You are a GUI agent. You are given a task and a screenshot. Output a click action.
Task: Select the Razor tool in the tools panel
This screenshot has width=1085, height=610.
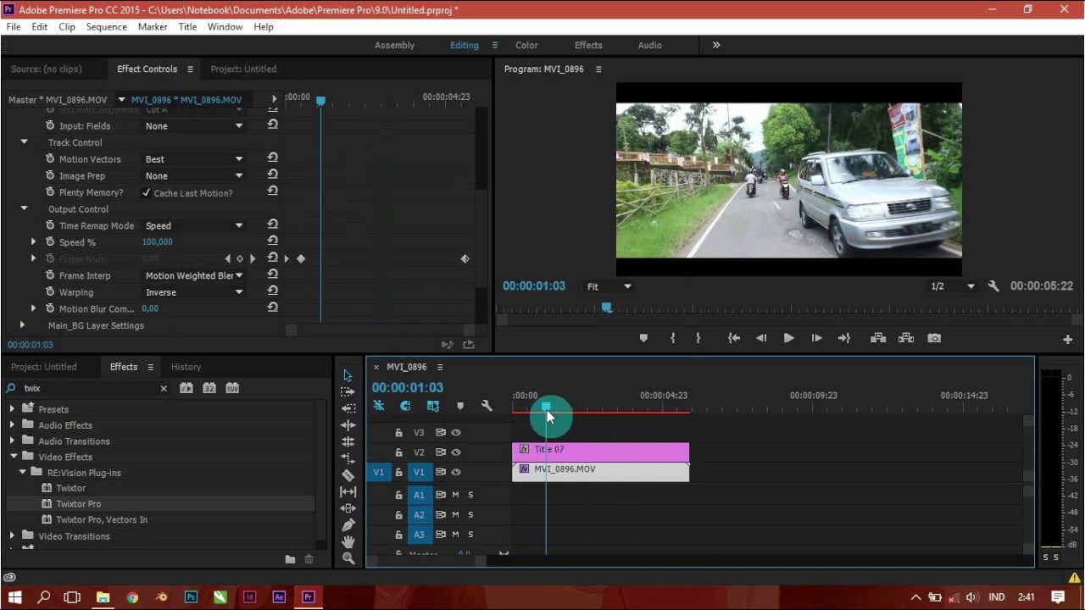tap(348, 475)
